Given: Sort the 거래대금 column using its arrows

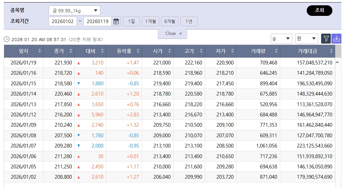Looking at the screenshot, I should tap(331, 51).
